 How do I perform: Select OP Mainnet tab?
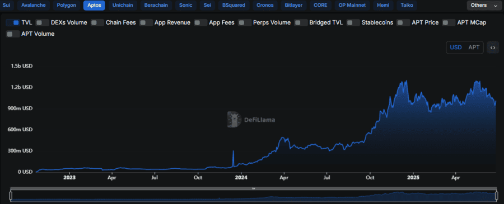click(352, 6)
